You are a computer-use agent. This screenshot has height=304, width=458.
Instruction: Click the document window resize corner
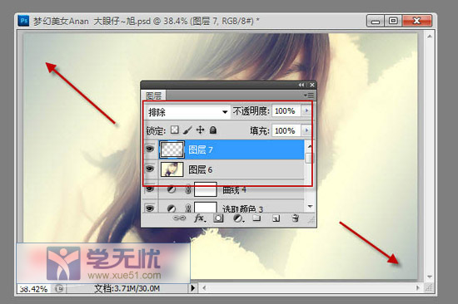(x=429, y=288)
